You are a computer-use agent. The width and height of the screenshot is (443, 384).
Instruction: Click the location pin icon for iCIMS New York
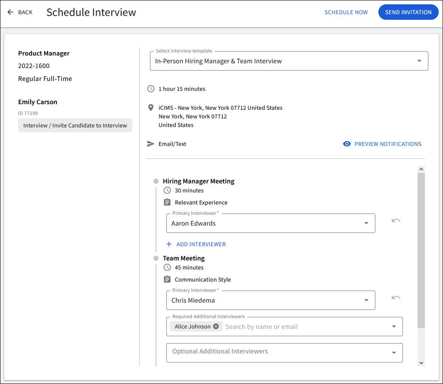150,107
